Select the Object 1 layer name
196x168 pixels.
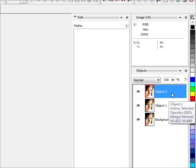(161, 106)
